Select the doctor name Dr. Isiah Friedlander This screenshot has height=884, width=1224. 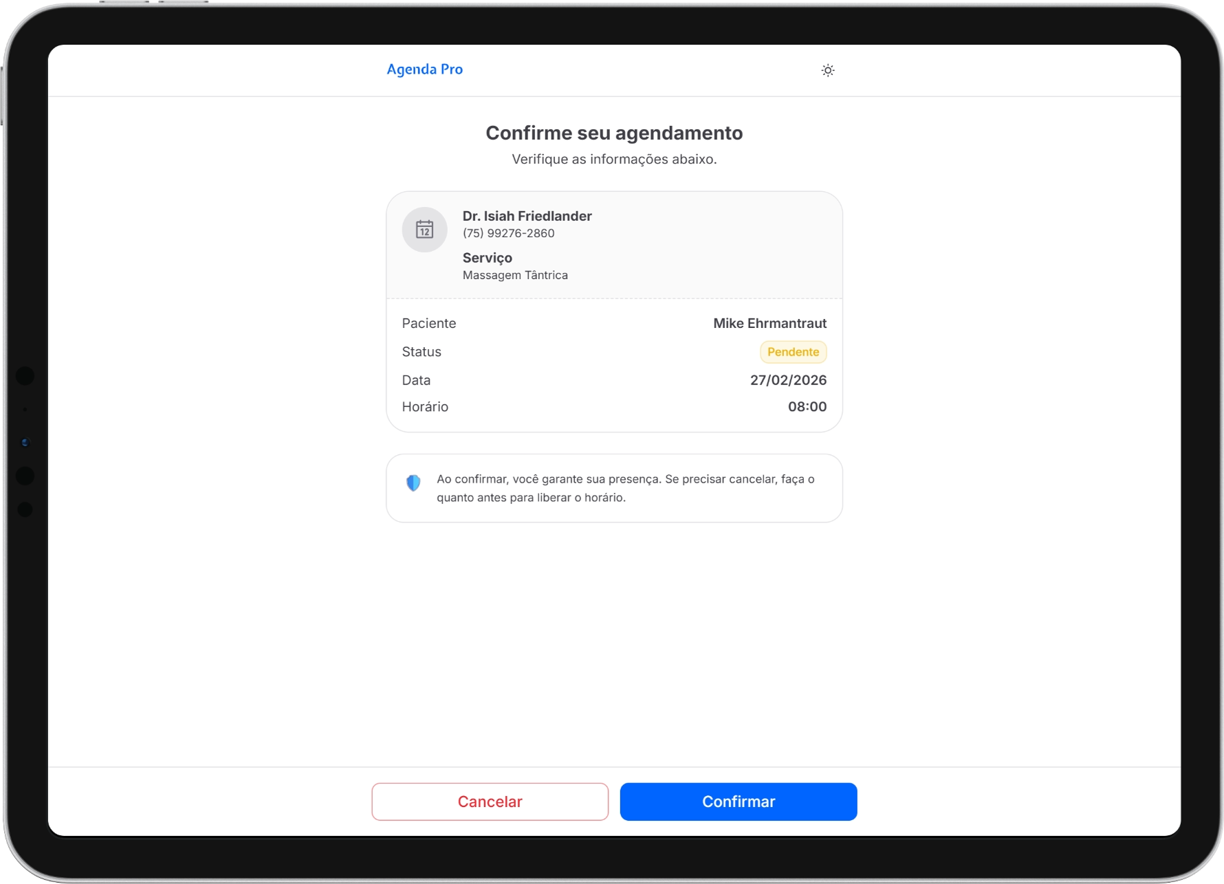(527, 216)
